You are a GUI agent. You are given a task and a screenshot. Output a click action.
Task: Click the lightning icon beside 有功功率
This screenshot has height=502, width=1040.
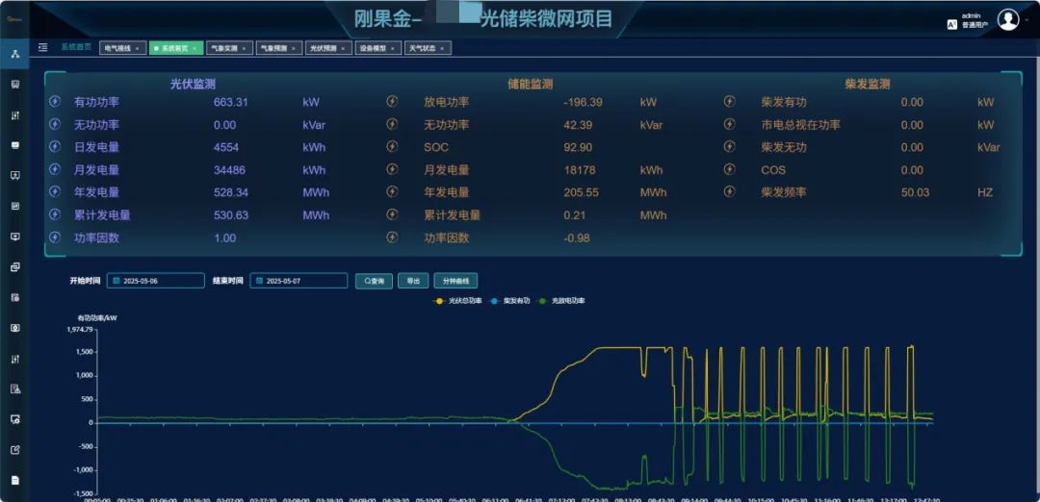tap(55, 102)
